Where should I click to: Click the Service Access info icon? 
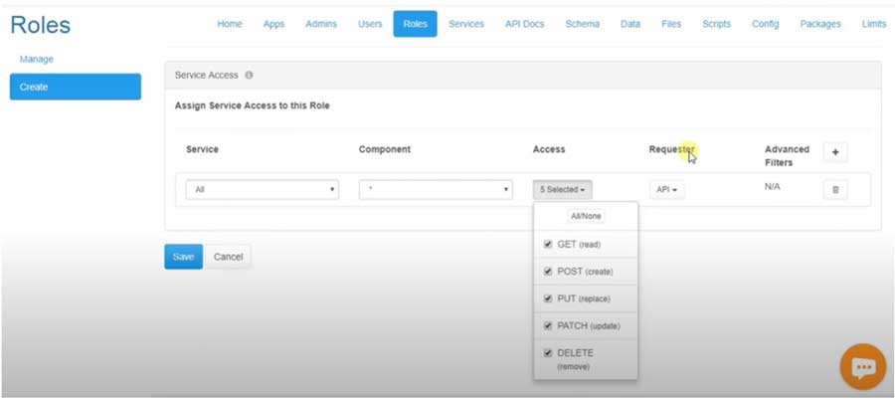click(x=249, y=75)
